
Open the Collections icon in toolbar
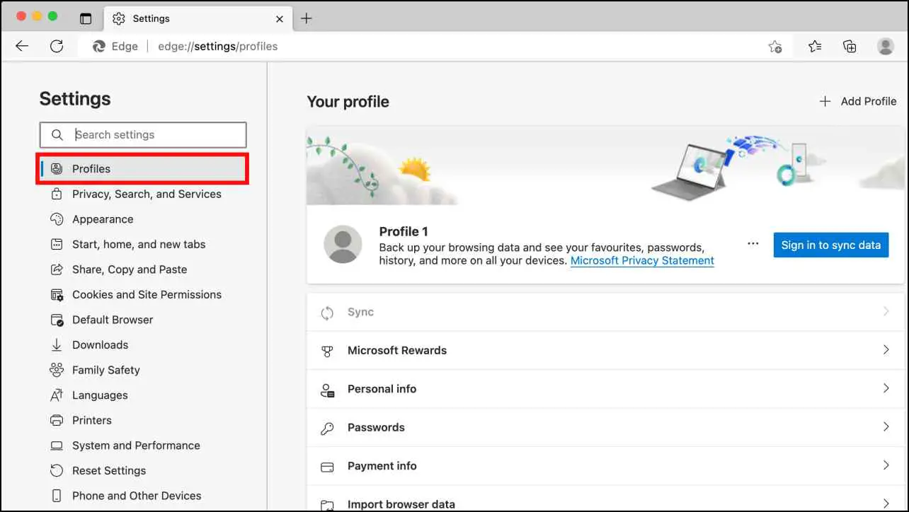pos(850,47)
